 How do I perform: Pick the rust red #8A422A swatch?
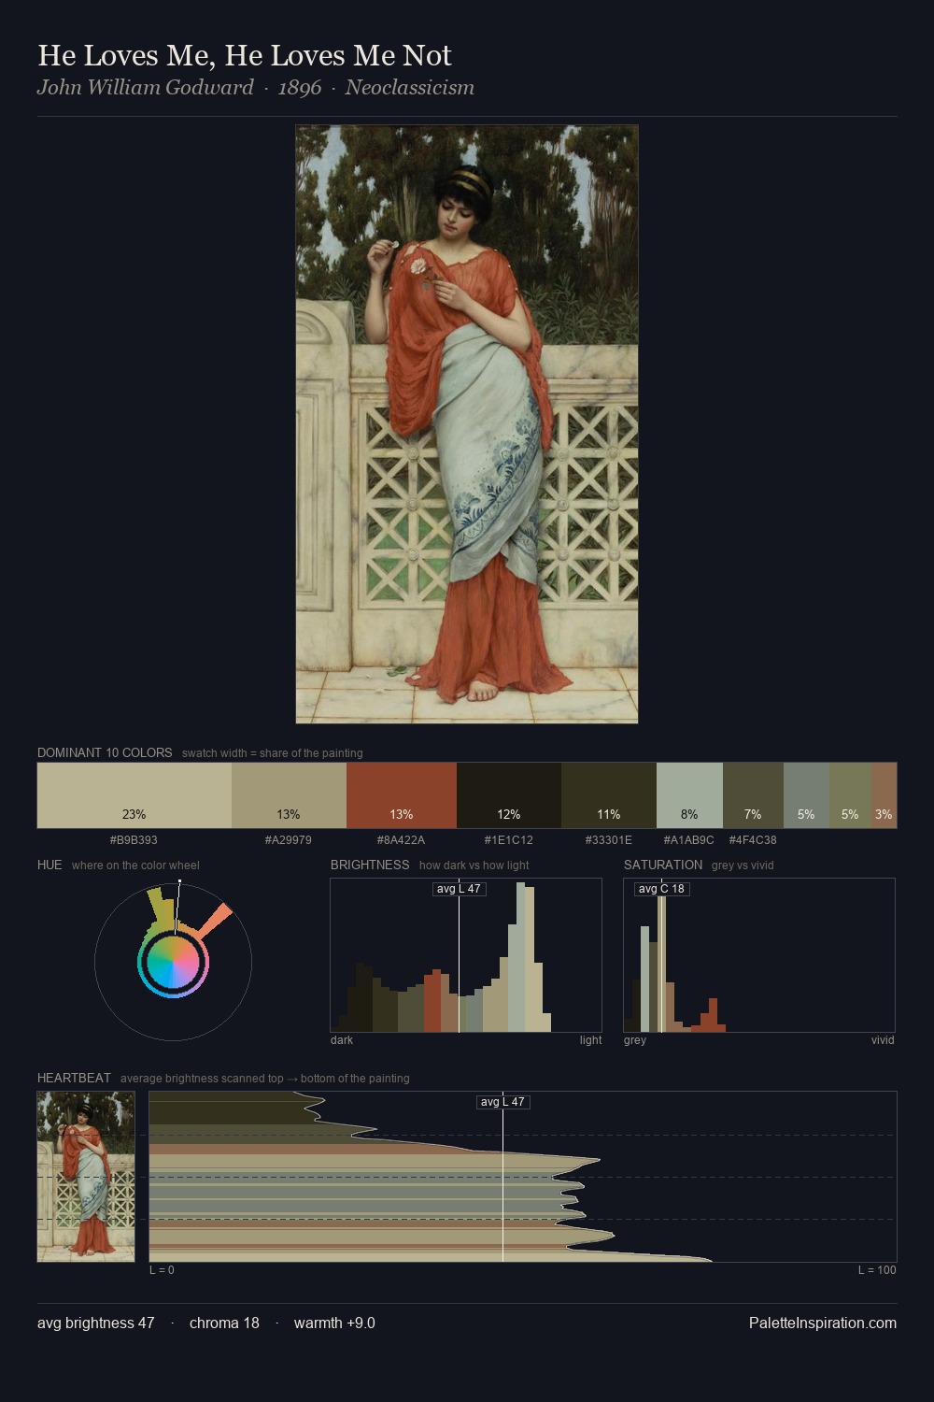402,795
